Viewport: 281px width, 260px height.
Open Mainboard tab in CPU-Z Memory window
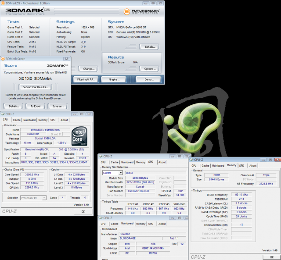pyautogui.click(x=218, y=166)
